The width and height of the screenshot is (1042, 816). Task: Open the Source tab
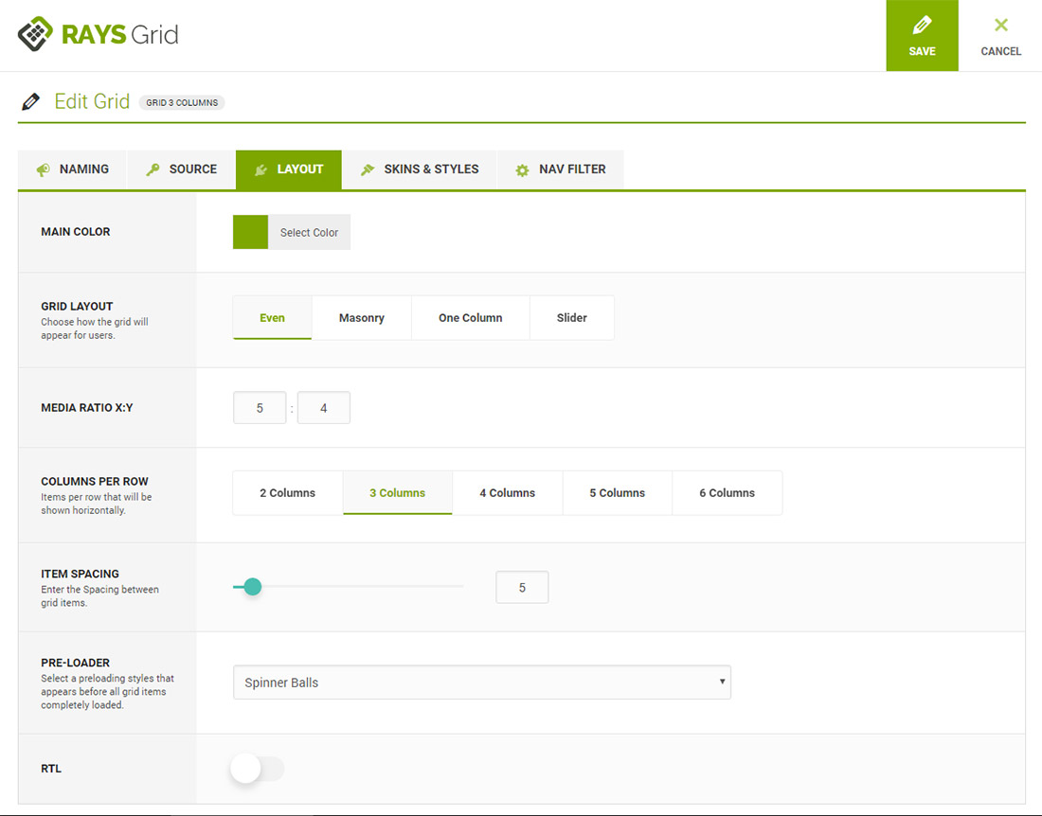click(x=181, y=169)
